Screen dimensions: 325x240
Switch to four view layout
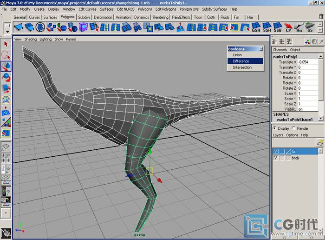pos(6,158)
